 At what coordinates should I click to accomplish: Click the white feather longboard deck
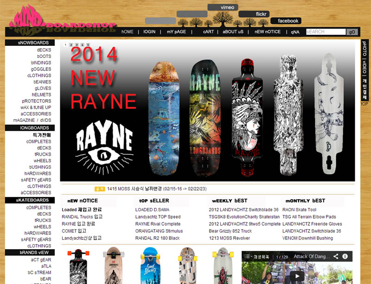click(329, 114)
